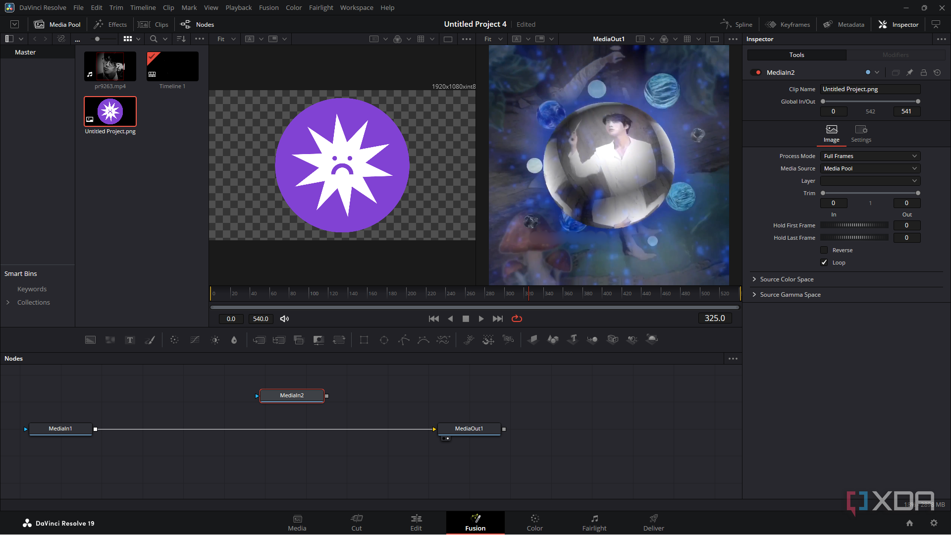Screen dimensions: 951x535
Task: Uncheck the Loop checkbox
Action: [x=824, y=263]
